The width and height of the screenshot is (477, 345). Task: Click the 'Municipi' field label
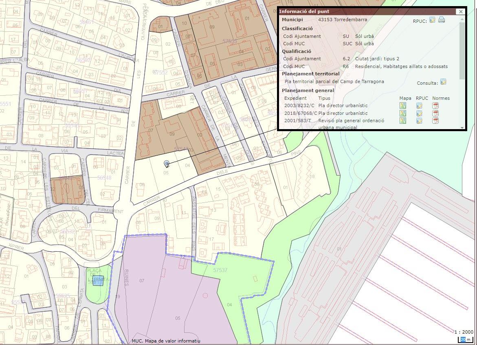click(x=292, y=20)
